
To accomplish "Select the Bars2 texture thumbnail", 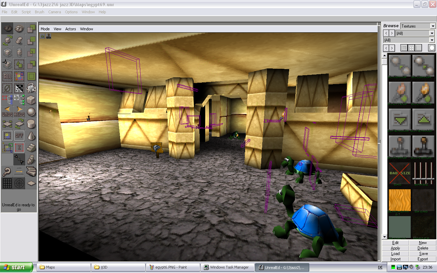I will (x=423, y=173).
